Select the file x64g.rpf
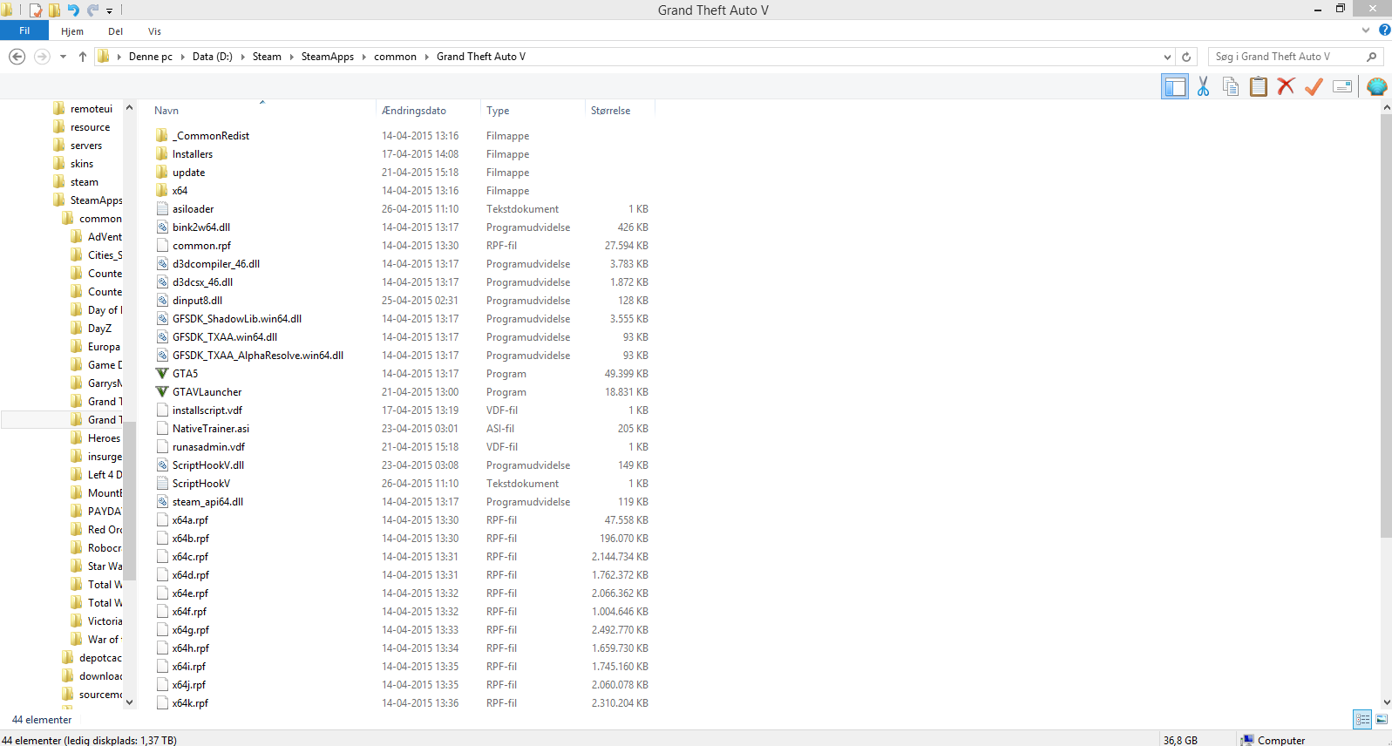 click(191, 630)
